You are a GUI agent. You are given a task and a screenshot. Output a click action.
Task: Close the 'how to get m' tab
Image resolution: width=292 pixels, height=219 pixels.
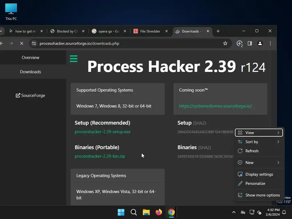[42, 31]
